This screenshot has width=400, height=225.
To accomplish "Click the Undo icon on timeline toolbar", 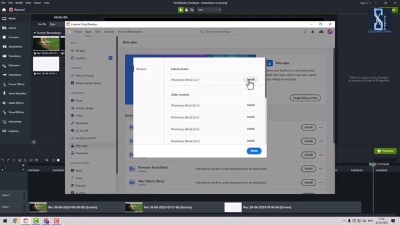I will click(2, 160).
